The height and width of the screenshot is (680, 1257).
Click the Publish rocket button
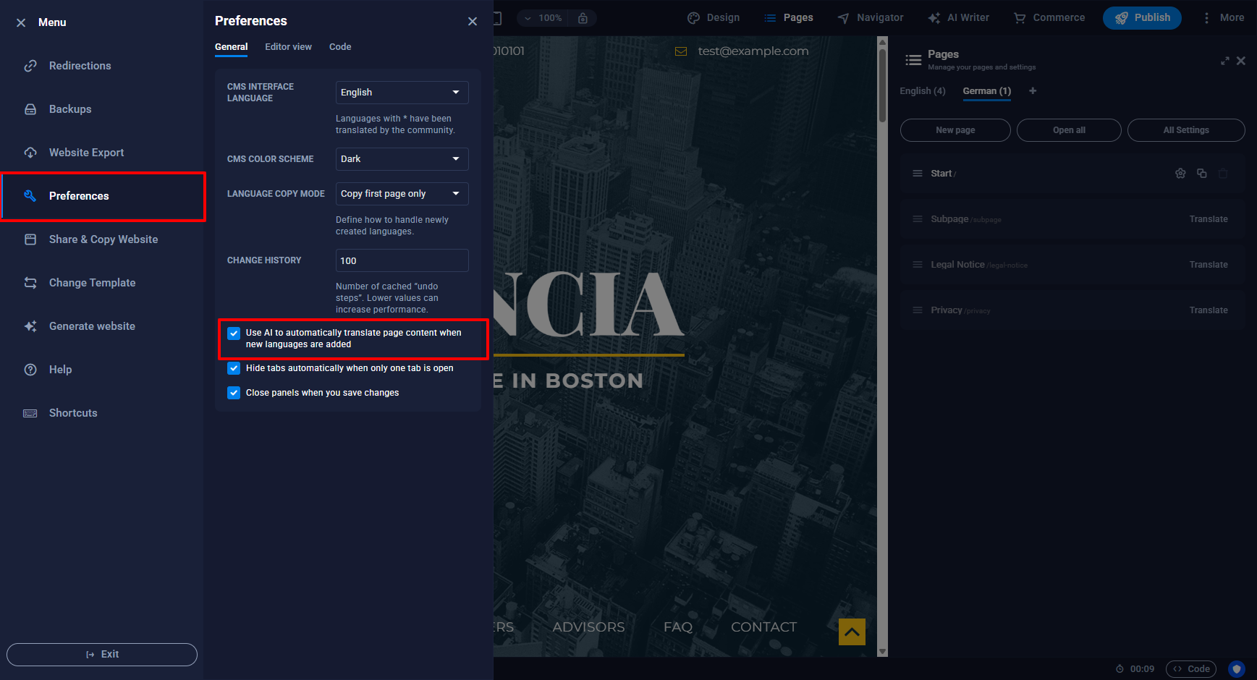click(x=1141, y=18)
